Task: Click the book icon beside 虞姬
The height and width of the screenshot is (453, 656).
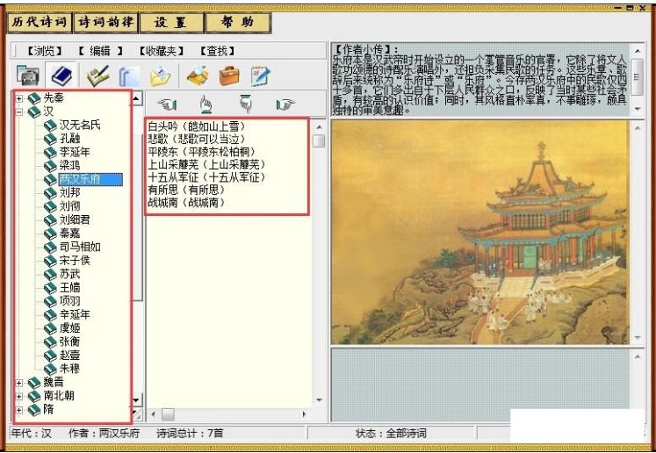Action: (50, 328)
